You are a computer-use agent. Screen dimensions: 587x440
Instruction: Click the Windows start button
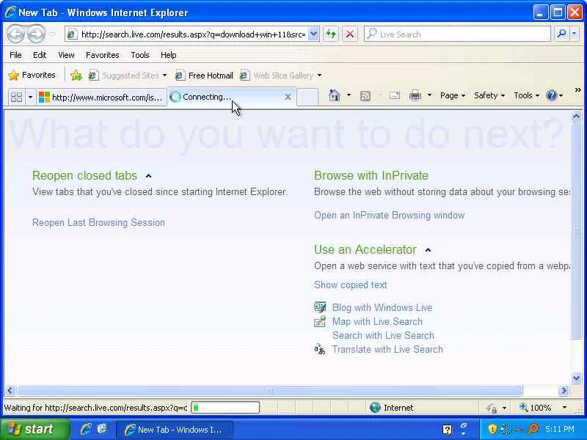[x=34, y=429]
